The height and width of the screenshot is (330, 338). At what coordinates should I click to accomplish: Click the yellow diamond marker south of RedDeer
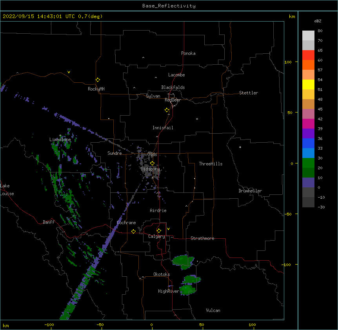(167, 110)
